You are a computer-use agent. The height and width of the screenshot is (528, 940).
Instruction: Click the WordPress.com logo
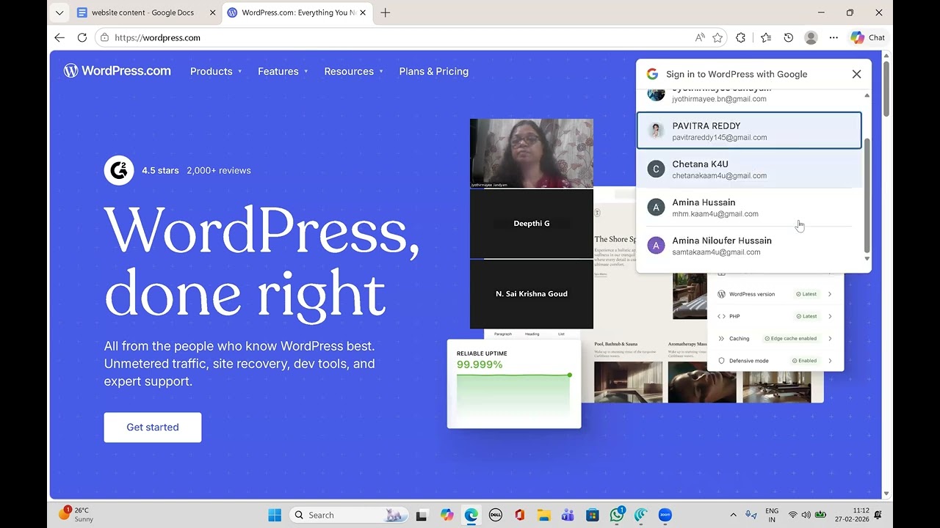(x=117, y=71)
